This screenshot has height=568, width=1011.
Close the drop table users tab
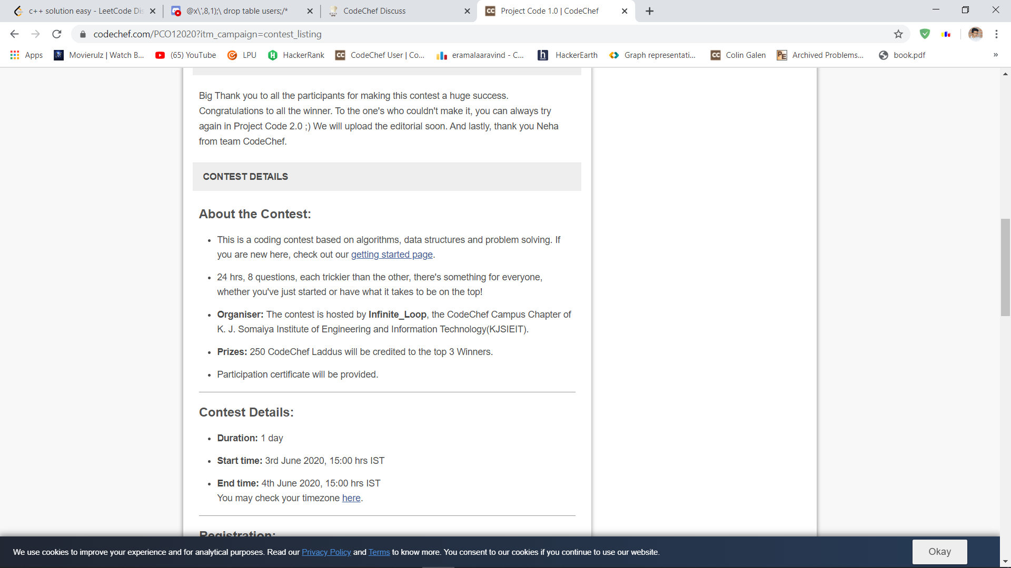(x=310, y=11)
